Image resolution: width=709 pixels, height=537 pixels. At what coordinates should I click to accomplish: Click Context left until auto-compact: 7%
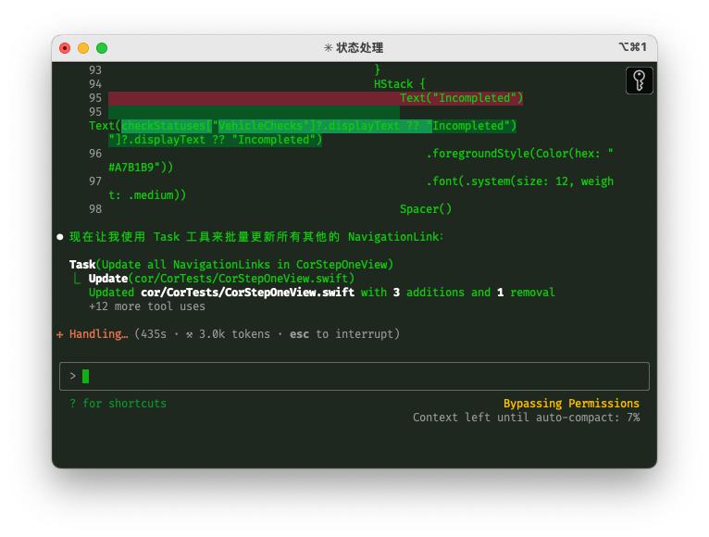coord(526,418)
